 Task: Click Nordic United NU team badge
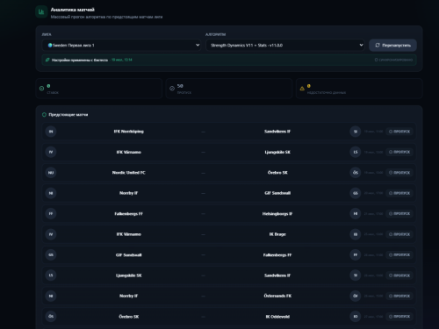(x=51, y=173)
